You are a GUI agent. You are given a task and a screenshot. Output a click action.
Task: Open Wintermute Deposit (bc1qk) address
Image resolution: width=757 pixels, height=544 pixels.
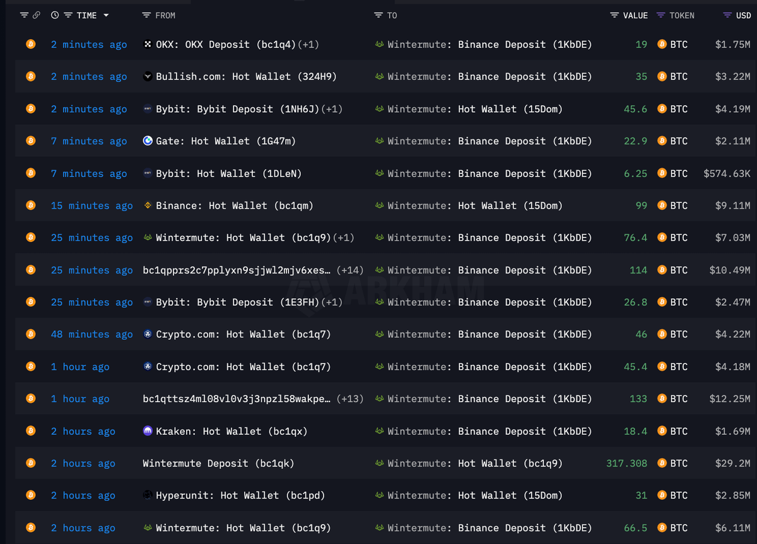point(218,463)
